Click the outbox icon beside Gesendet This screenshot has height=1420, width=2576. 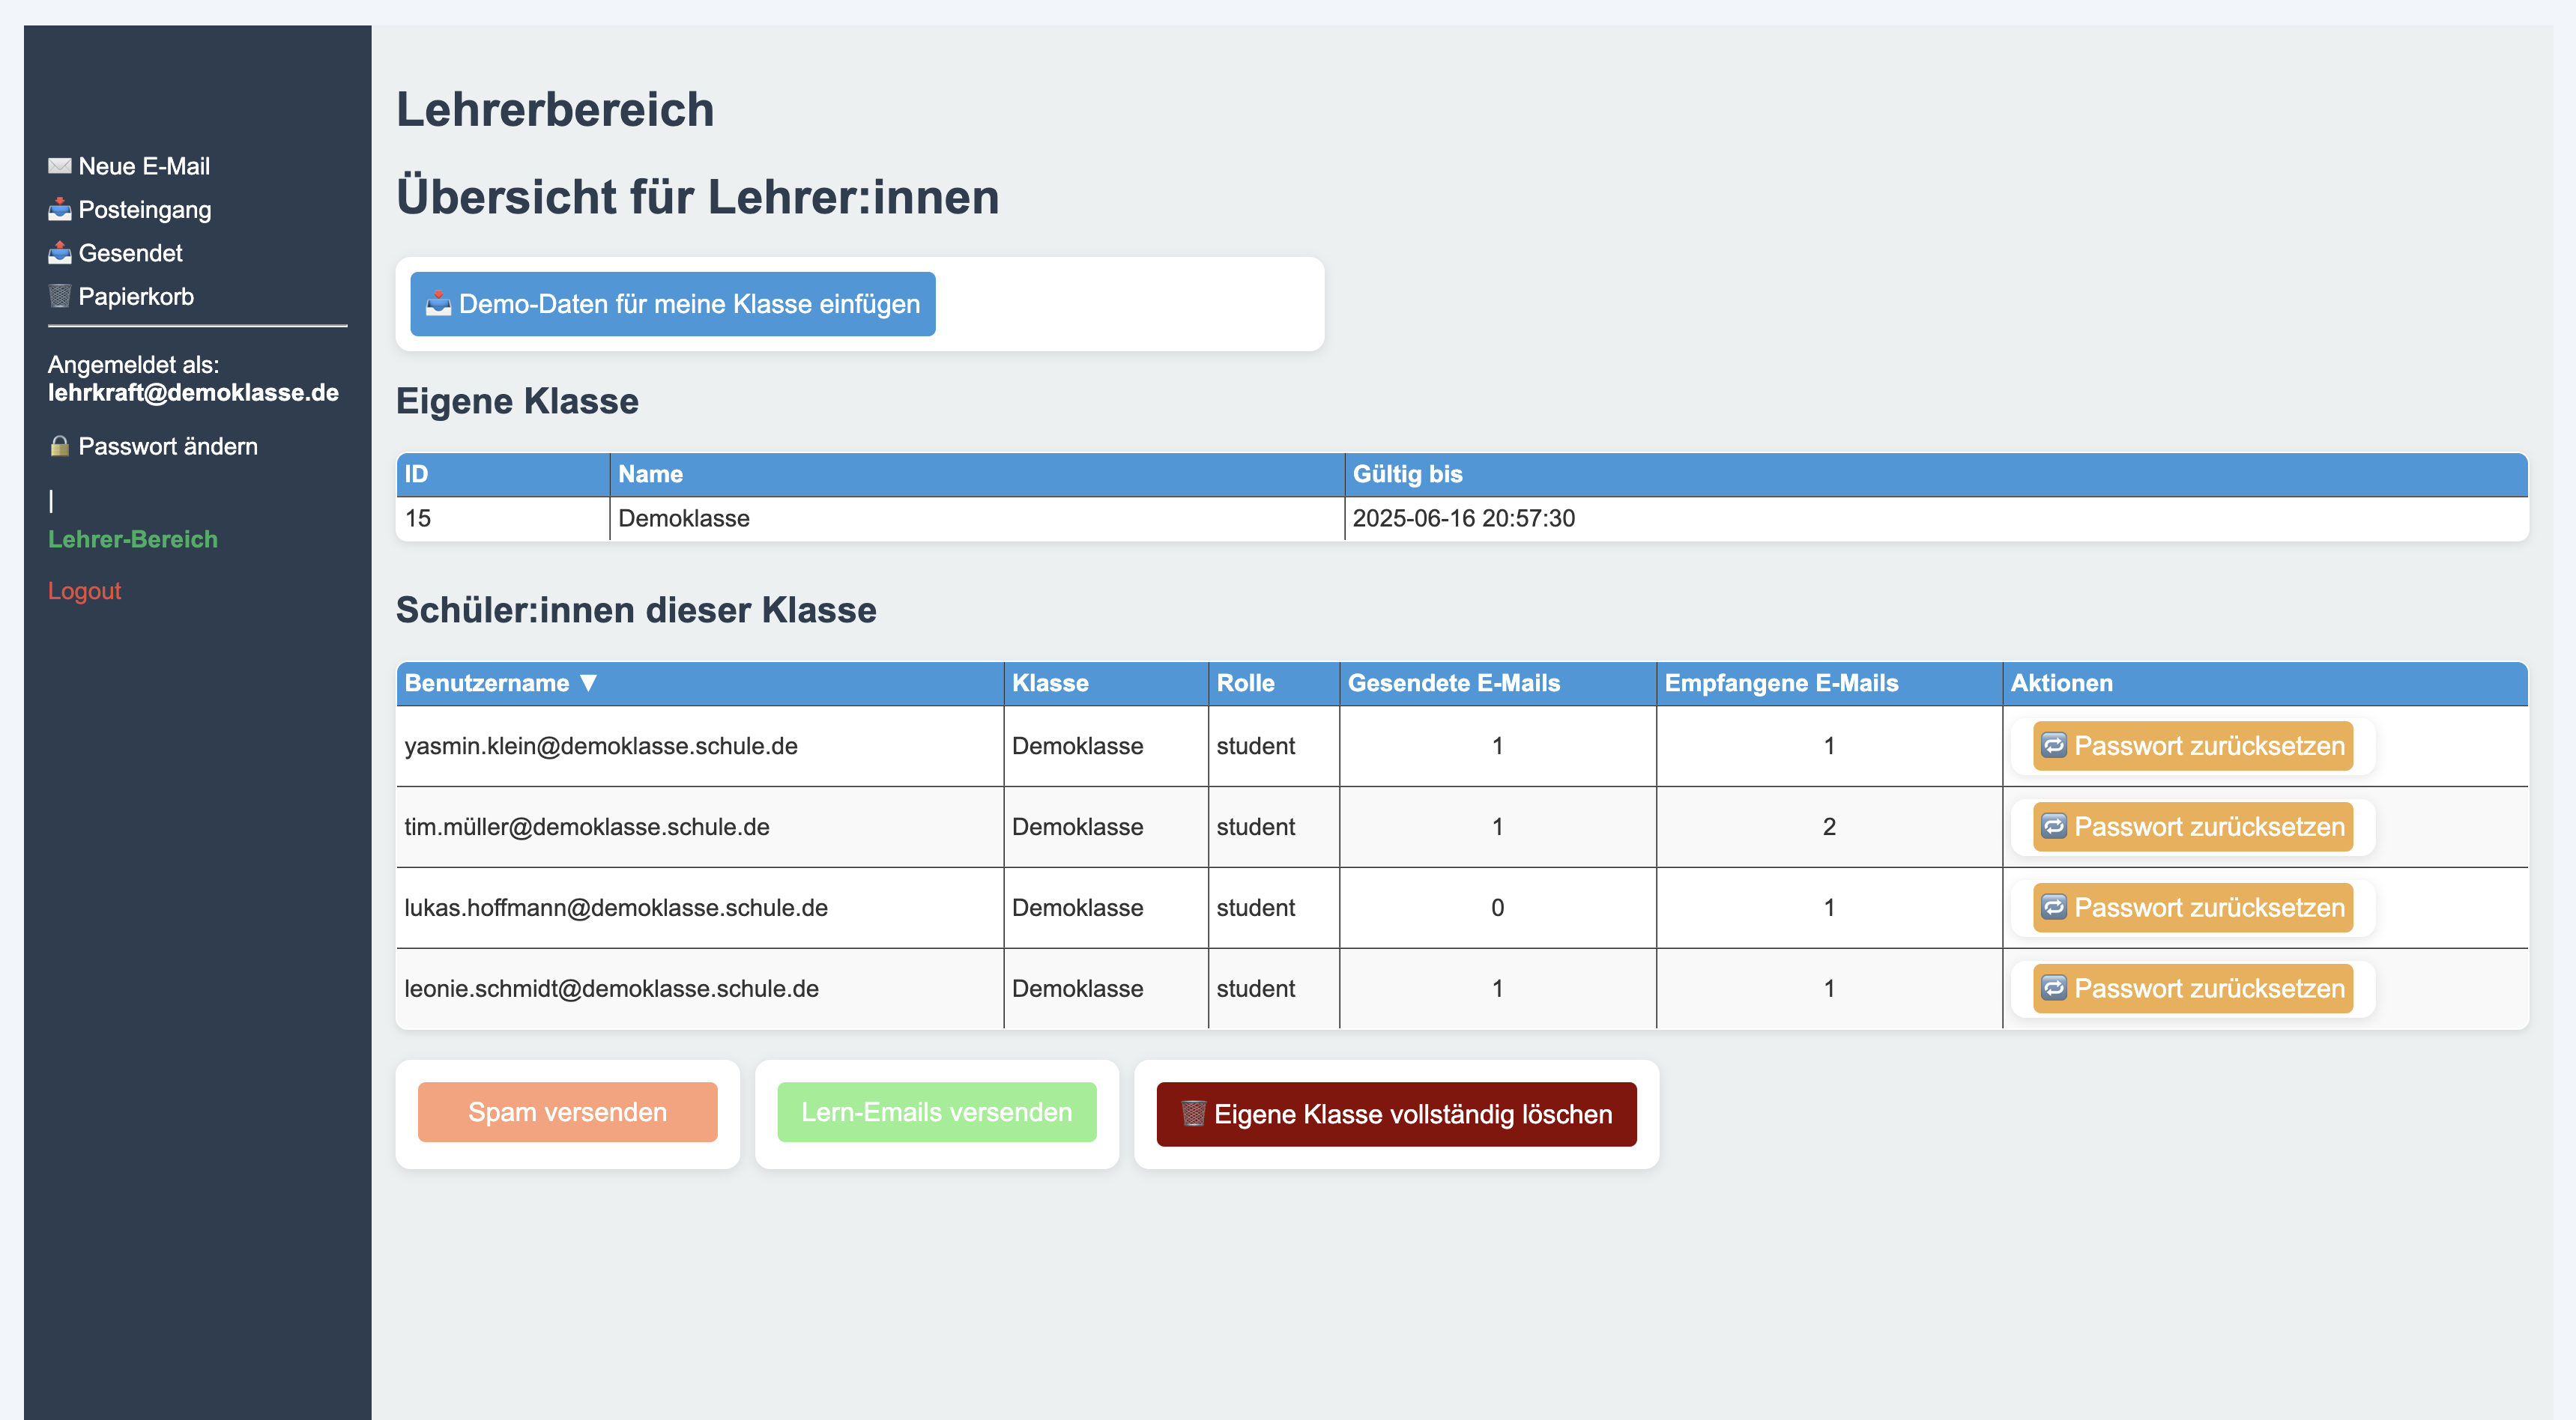point(59,253)
